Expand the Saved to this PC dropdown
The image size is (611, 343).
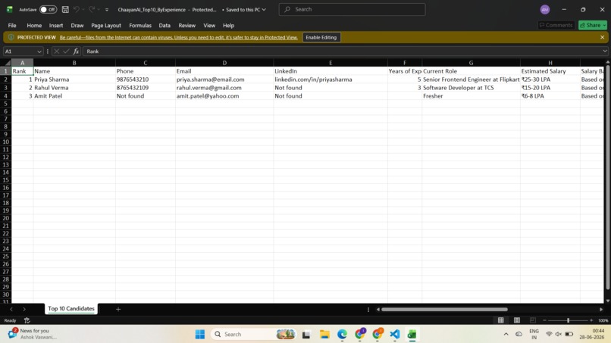click(264, 9)
